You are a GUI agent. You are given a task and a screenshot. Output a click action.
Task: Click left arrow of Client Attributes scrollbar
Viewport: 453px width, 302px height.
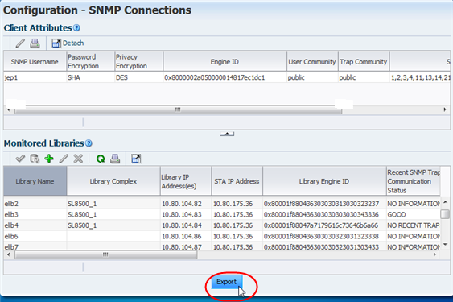pyautogui.click(x=8, y=110)
